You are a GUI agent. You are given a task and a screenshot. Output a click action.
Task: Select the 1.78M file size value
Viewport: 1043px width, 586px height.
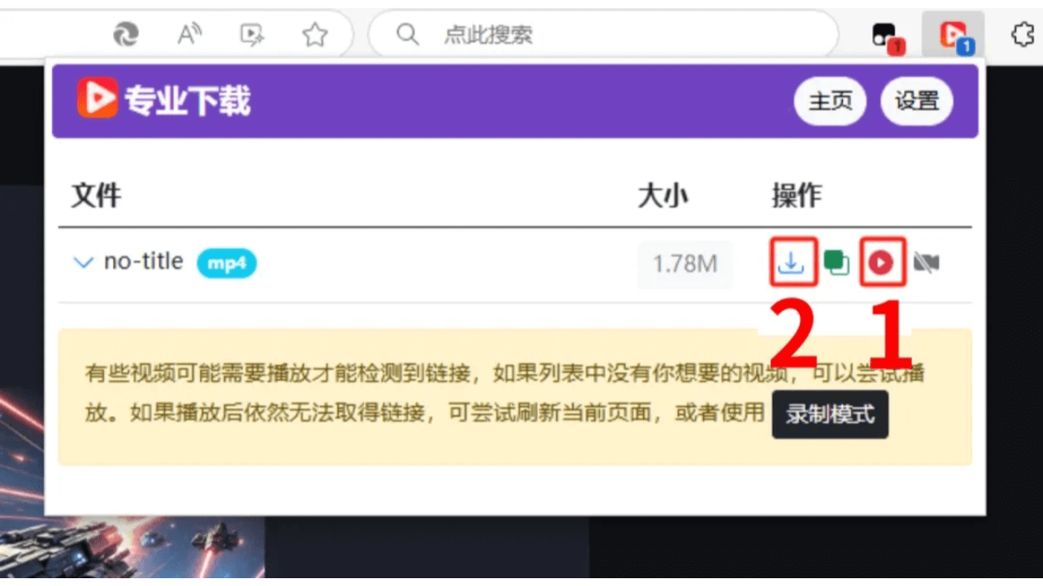point(685,264)
